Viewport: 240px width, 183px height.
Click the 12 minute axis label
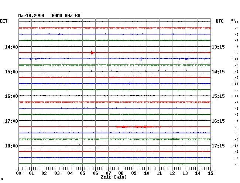172,173
